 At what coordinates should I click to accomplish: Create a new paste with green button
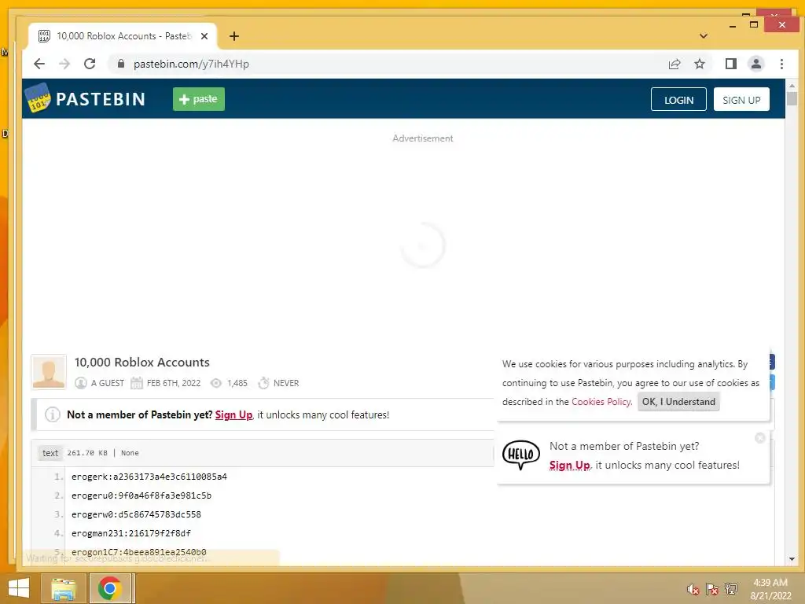(x=199, y=98)
